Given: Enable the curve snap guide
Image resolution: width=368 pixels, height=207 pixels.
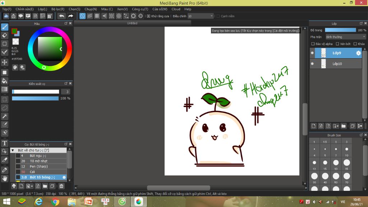Looking at the screenshot, I should pos(126,16).
